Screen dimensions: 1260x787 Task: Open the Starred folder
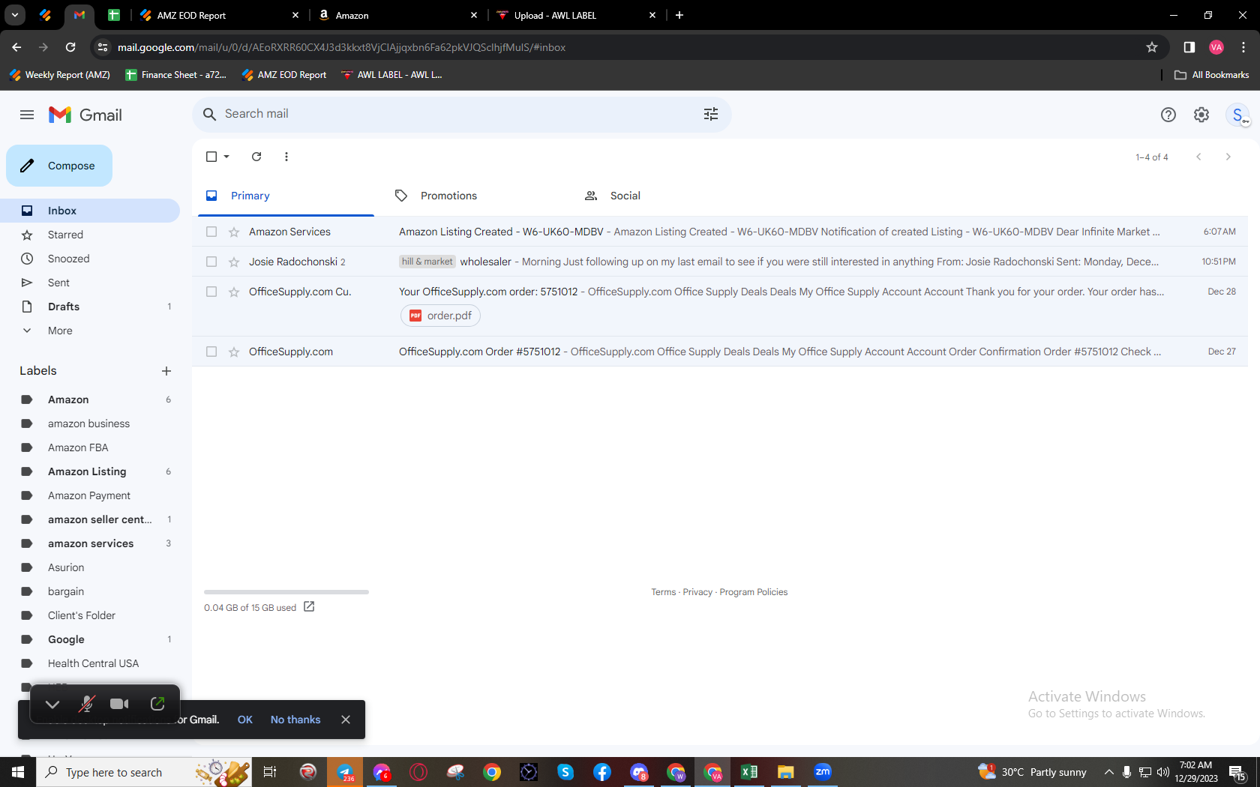90,235
